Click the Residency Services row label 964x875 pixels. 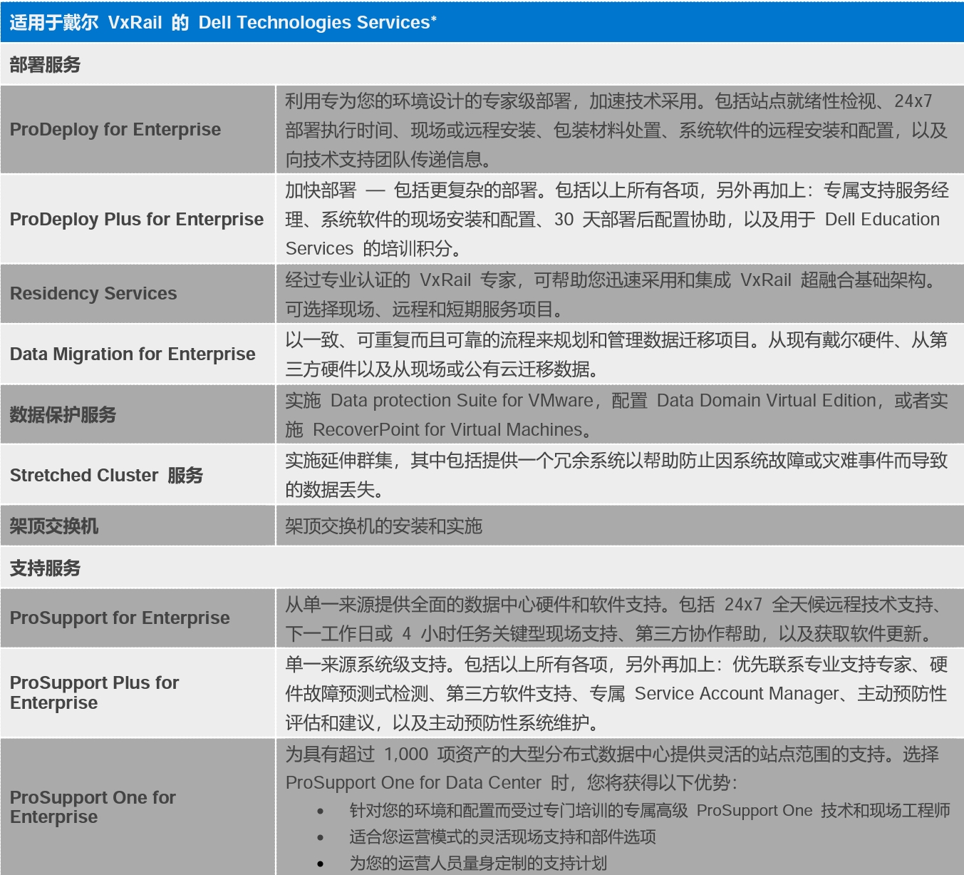[x=93, y=293]
